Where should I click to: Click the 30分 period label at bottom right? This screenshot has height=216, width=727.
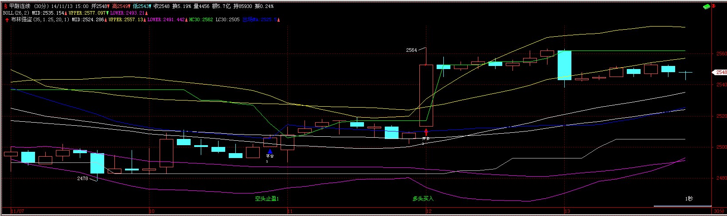[x=718, y=212]
